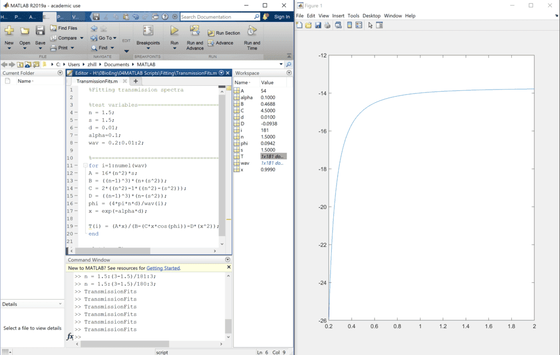
Task: Toggle Edit Plot arrow tool
Action: (x=370, y=25)
